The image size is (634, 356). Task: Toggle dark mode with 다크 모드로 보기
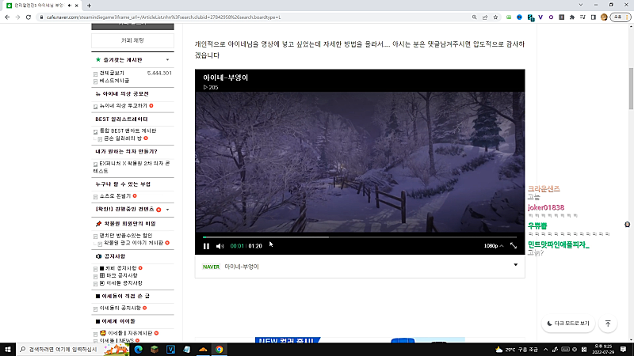click(x=567, y=324)
